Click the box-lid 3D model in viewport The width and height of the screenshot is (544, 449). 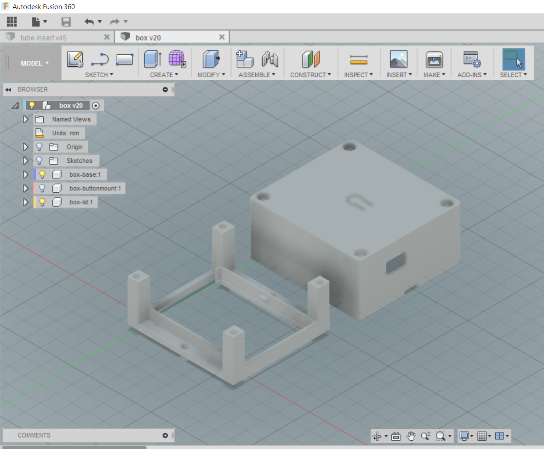click(355, 229)
